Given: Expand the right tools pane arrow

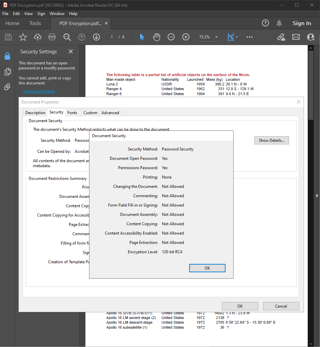Looking at the screenshot, I should tap(316, 196).
